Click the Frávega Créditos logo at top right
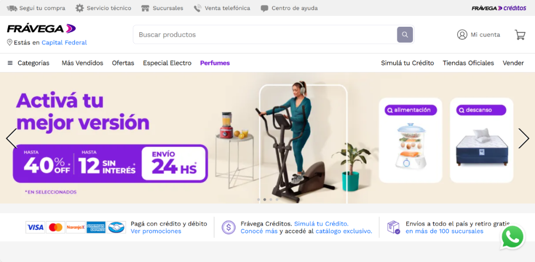The width and height of the screenshot is (535, 262). pyautogui.click(x=499, y=8)
